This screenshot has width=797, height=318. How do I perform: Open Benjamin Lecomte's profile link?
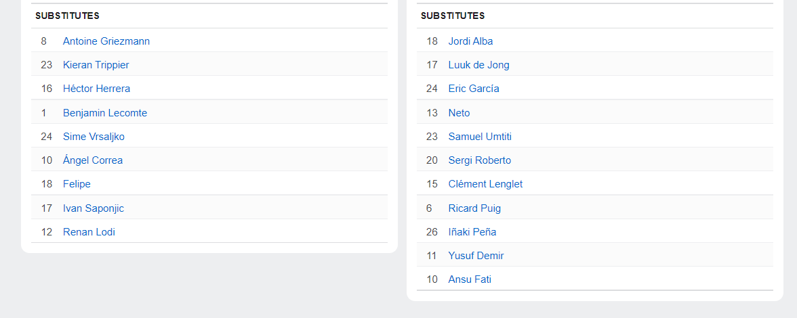point(105,113)
